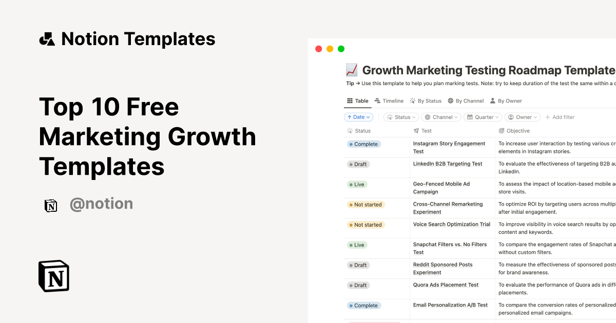The width and height of the screenshot is (616, 323).
Task: Click the Add filter button
Action: coord(560,117)
